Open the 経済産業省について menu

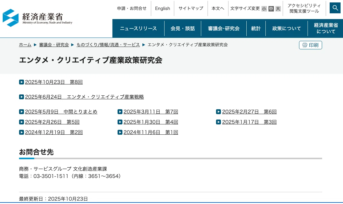326,28
